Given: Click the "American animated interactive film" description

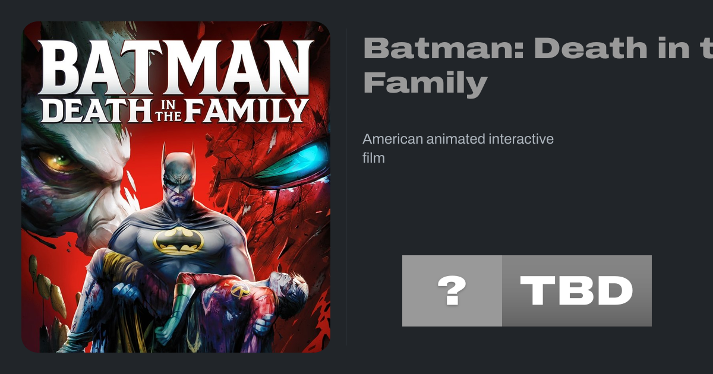Looking at the screenshot, I should point(458,148).
